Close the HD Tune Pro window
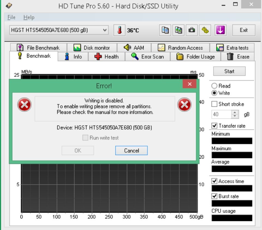 [x=251, y=4]
